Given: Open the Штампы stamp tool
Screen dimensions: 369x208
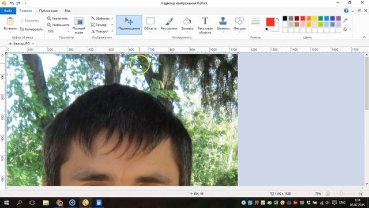Looking at the screenshot, I should coord(223,24).
